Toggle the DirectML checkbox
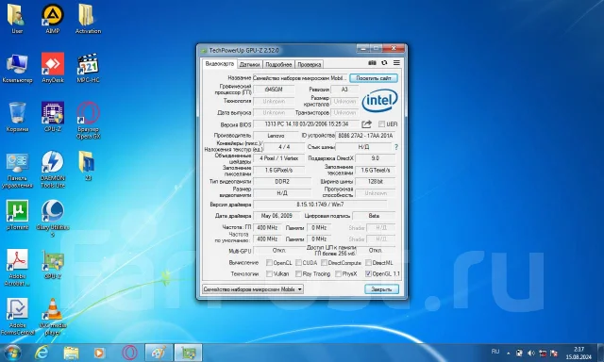Viewport: 604px width, 362px height. [x=368, y=263]
